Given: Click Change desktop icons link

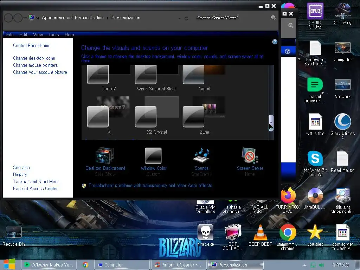Looking at the screenshot, I should pyautogui.click(x=34, y=58).
